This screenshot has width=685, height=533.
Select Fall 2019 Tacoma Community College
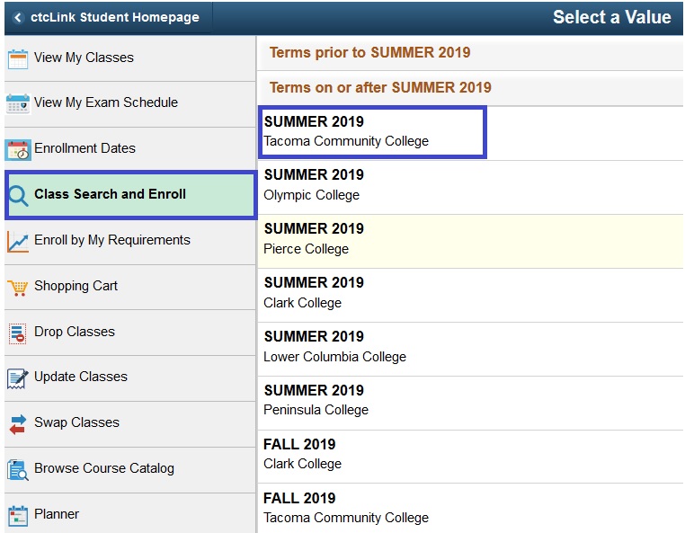470,508
